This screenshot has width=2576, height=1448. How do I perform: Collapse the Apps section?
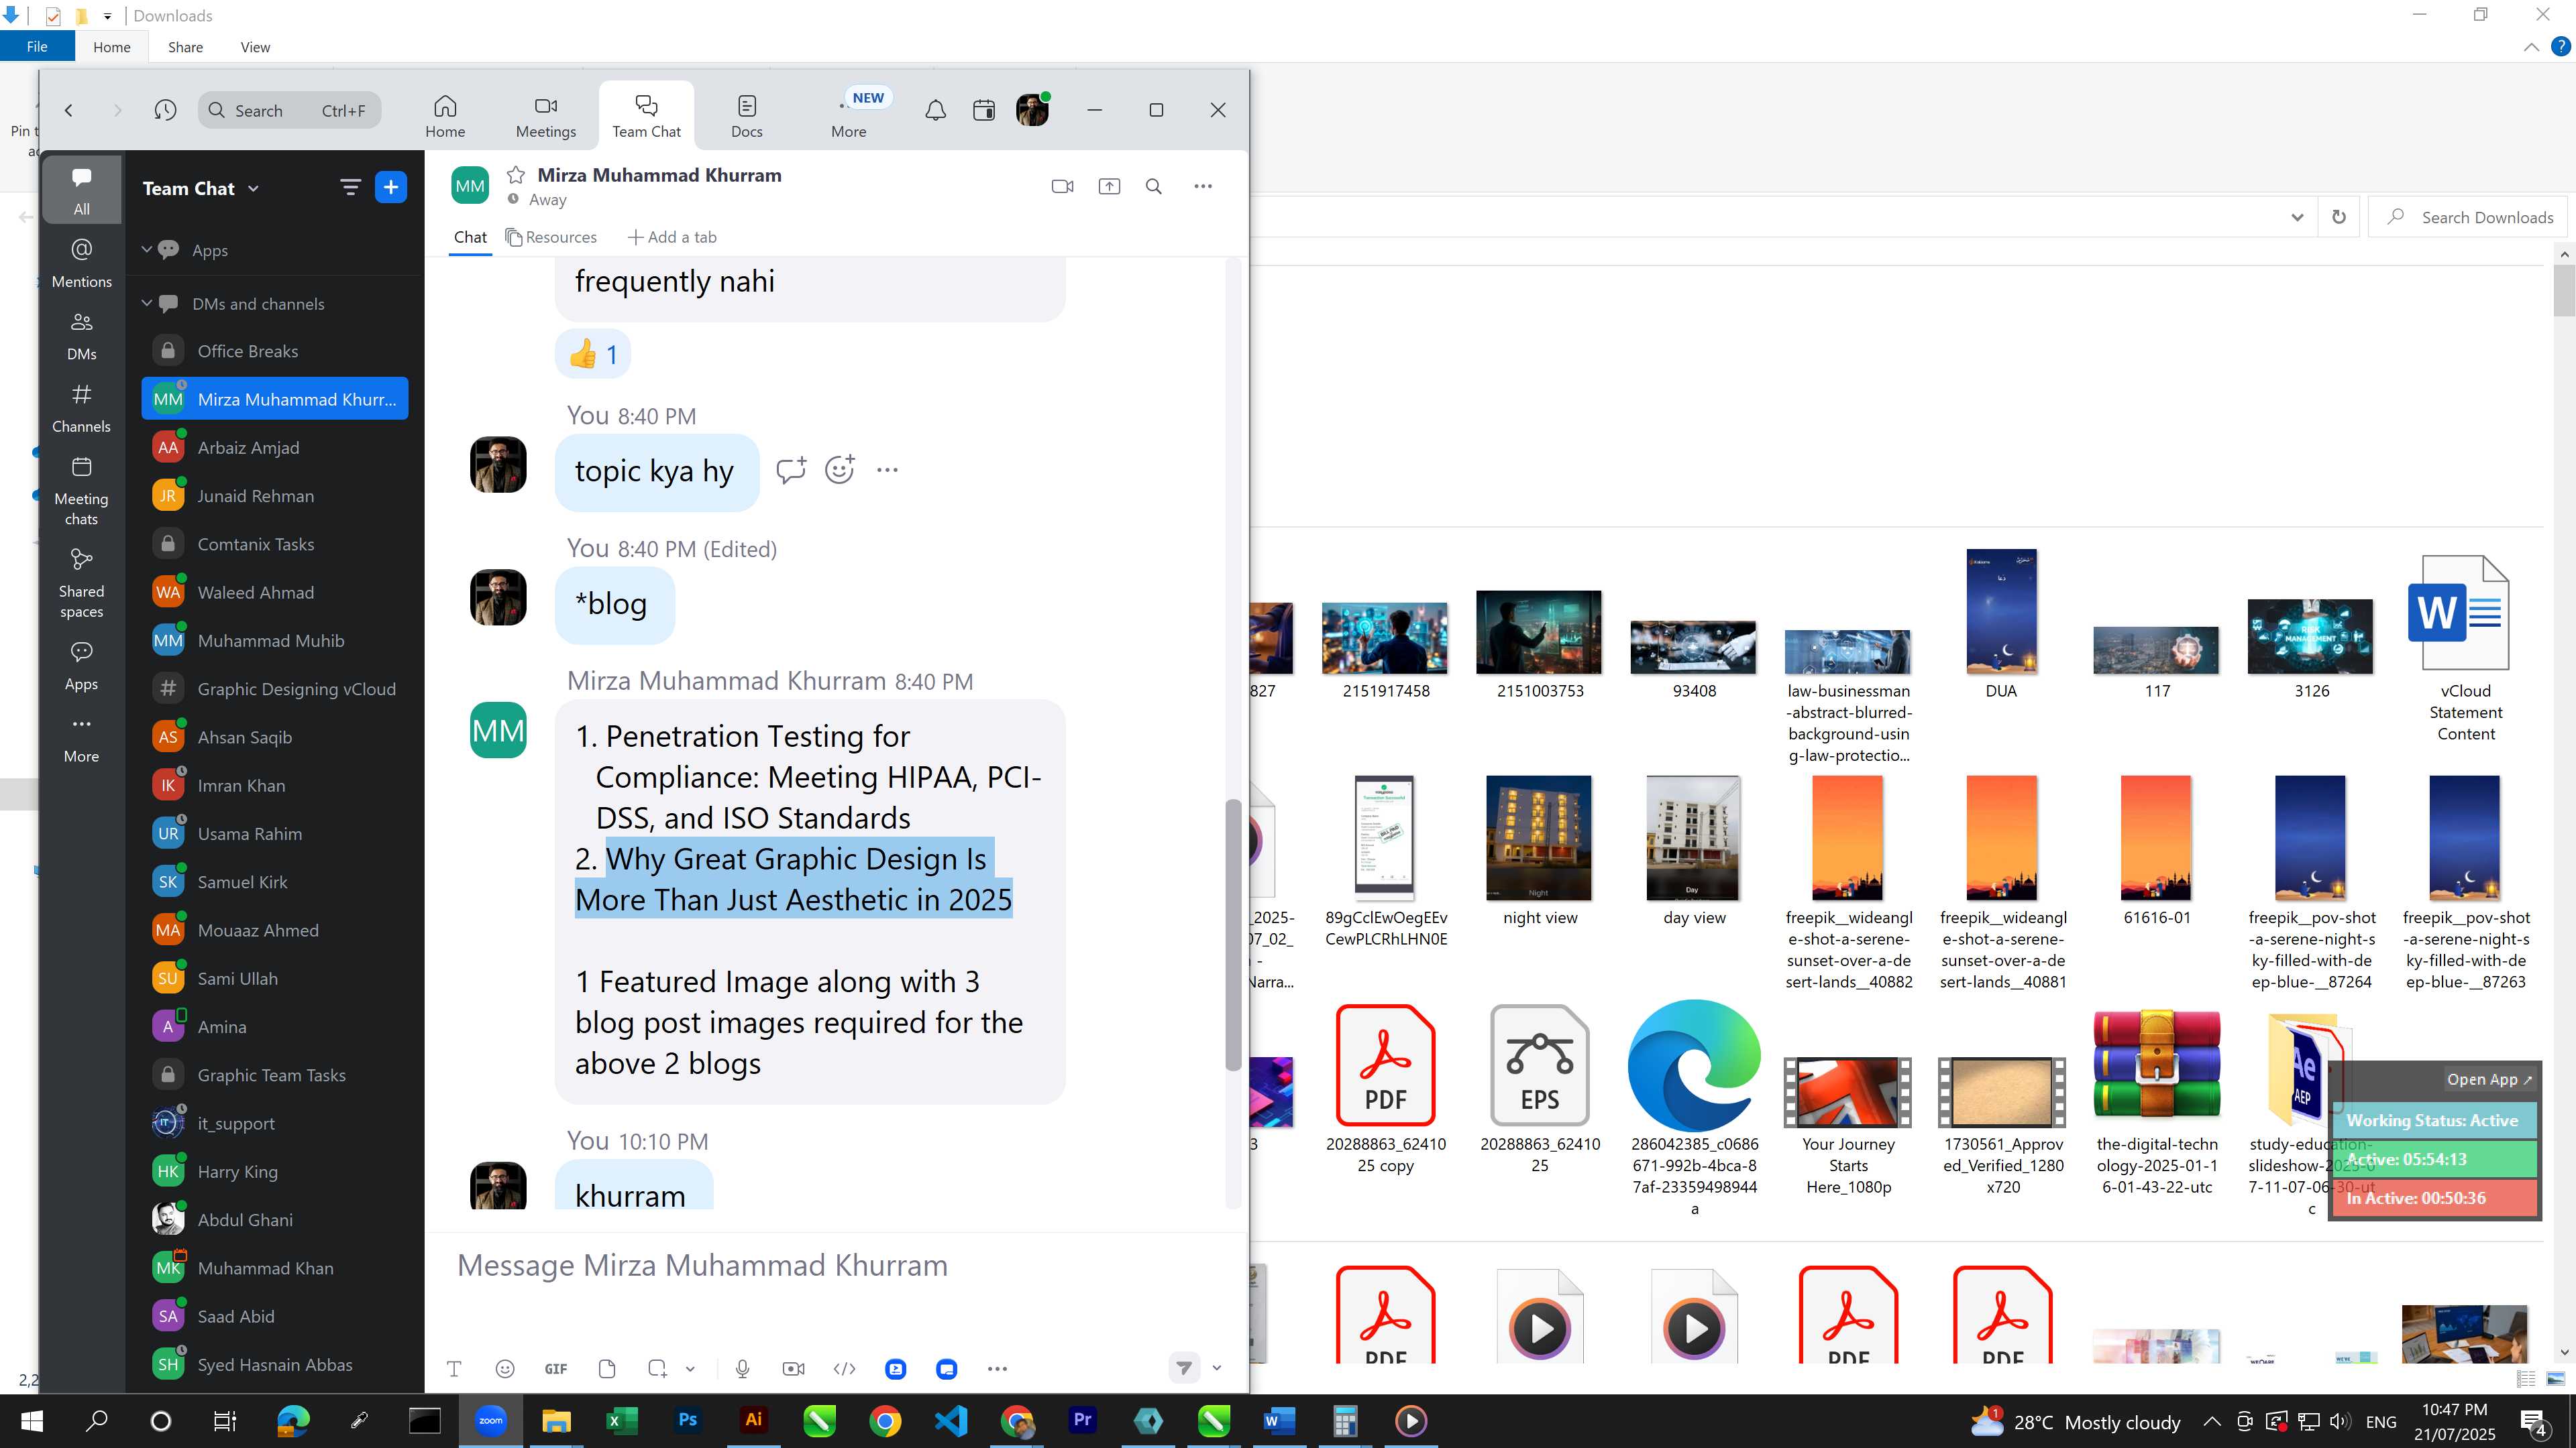(147, 250)
